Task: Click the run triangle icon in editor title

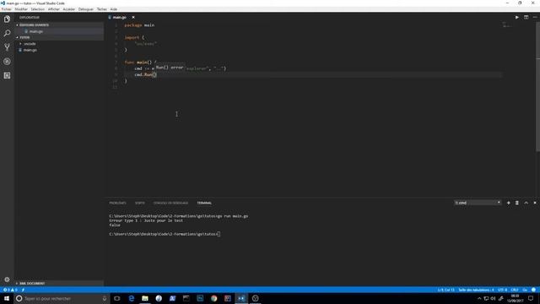Action: point(517,17)
